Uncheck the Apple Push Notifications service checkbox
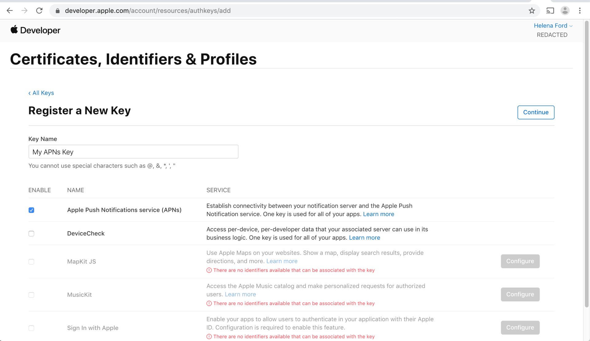This screenshot has height=341, width=590. pos(31,210)
